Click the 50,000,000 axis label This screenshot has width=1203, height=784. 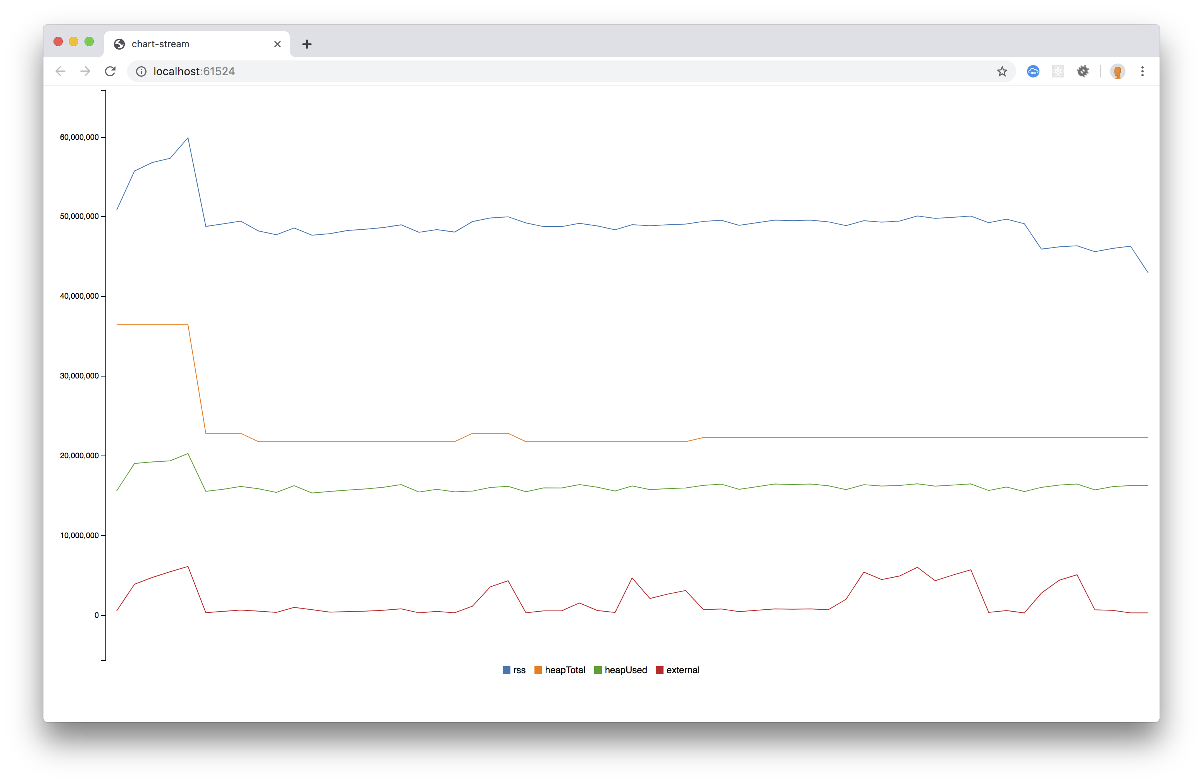coord(79,216)
